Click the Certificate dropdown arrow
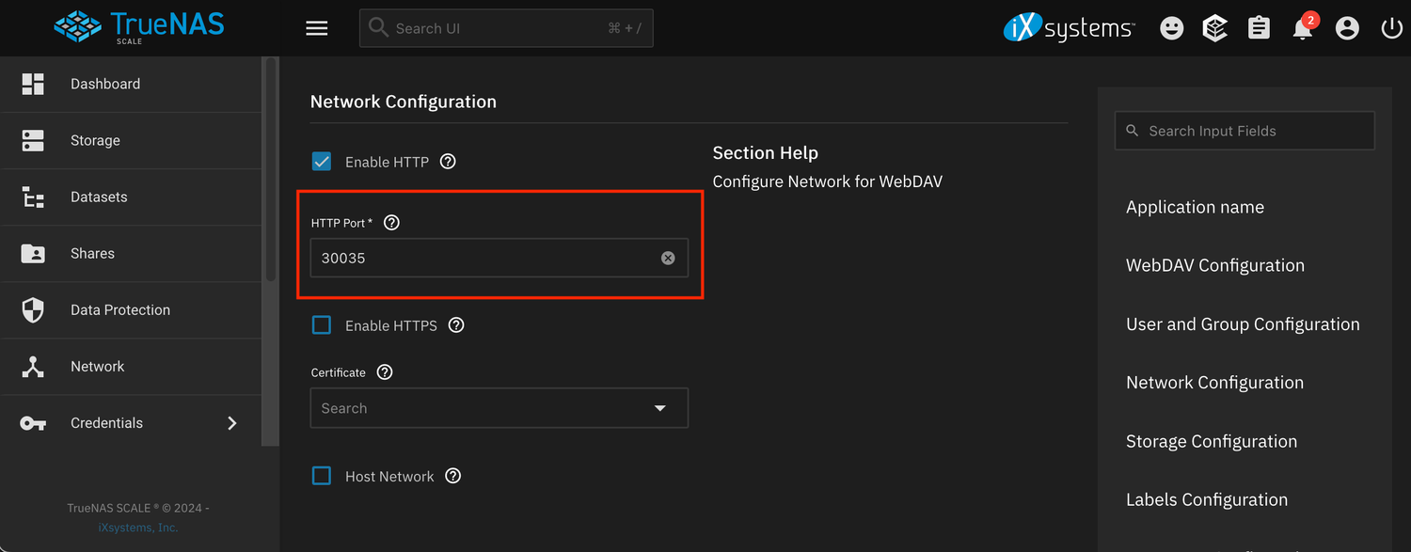Viewport: 1411px width, 552px height. click(x=660, y=408)
